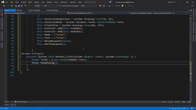The image size is (196, 110).
Task: Click the New Project icon in toolbar
Action: coord(12,6)
